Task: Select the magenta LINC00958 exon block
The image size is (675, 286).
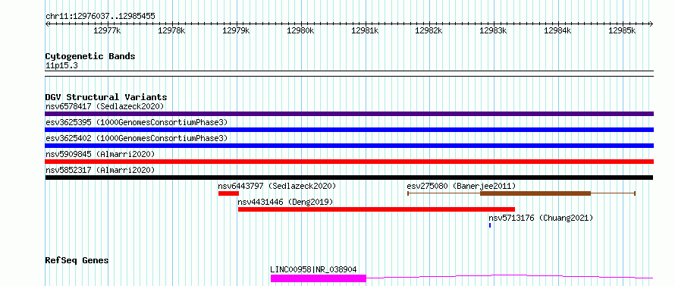Action: click(318, 278)
